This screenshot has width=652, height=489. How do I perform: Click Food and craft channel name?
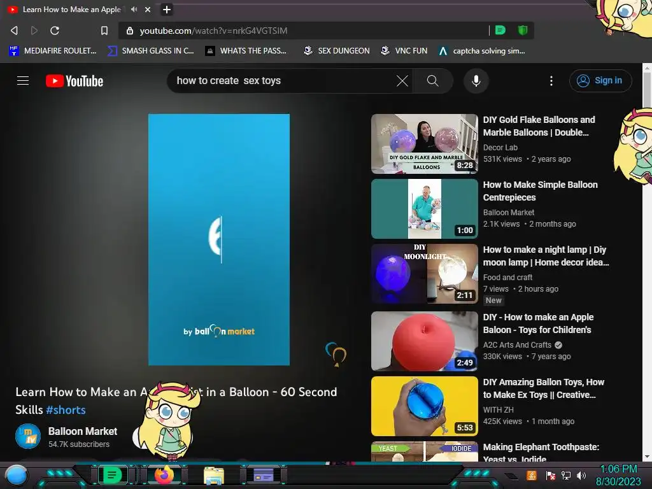tap(507, 277)
